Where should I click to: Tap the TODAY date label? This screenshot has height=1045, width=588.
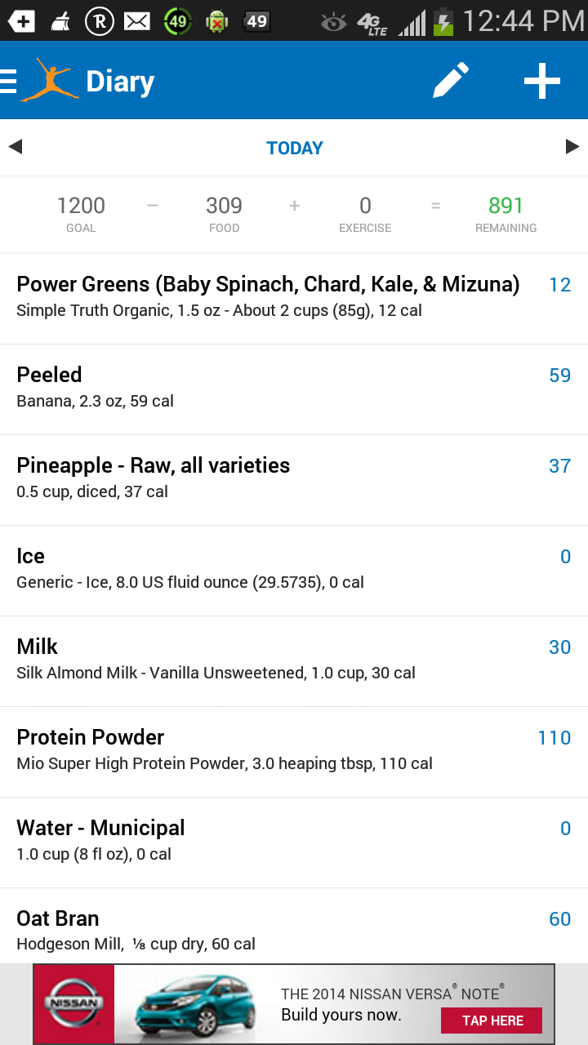pos(295,148)
